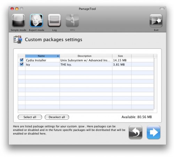
Task: Click the toolbar toggle pill in title bar
Action: point(162,9)
